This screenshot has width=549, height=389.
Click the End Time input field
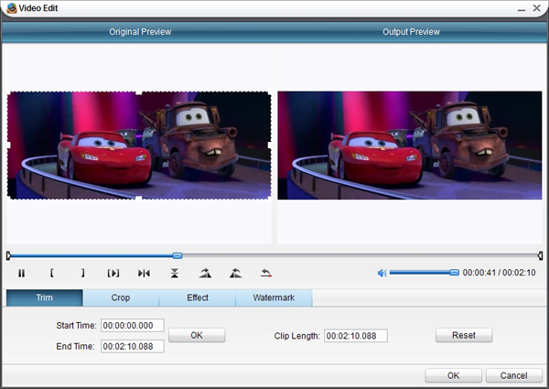133,346
